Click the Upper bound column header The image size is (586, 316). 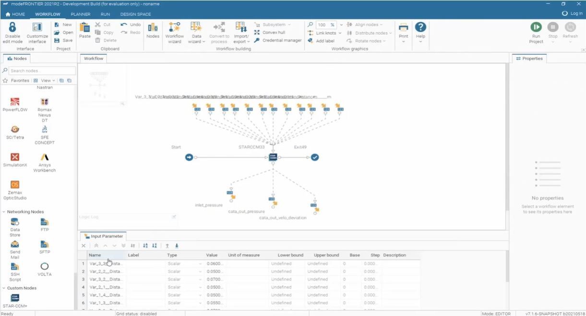(326, 255)
